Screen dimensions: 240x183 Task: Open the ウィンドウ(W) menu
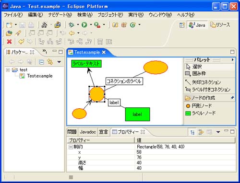point(160,15)
